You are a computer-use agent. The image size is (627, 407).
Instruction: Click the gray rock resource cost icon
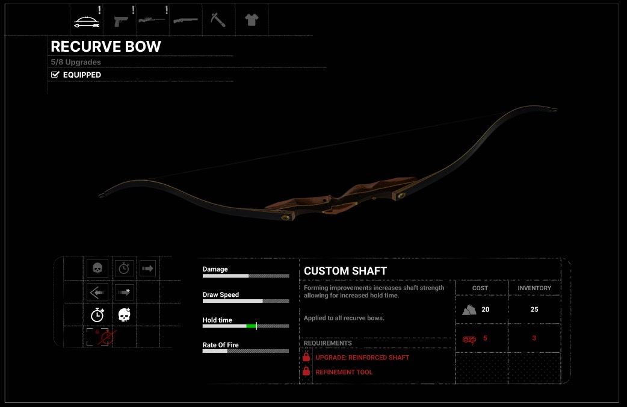(x=469, y=309)
